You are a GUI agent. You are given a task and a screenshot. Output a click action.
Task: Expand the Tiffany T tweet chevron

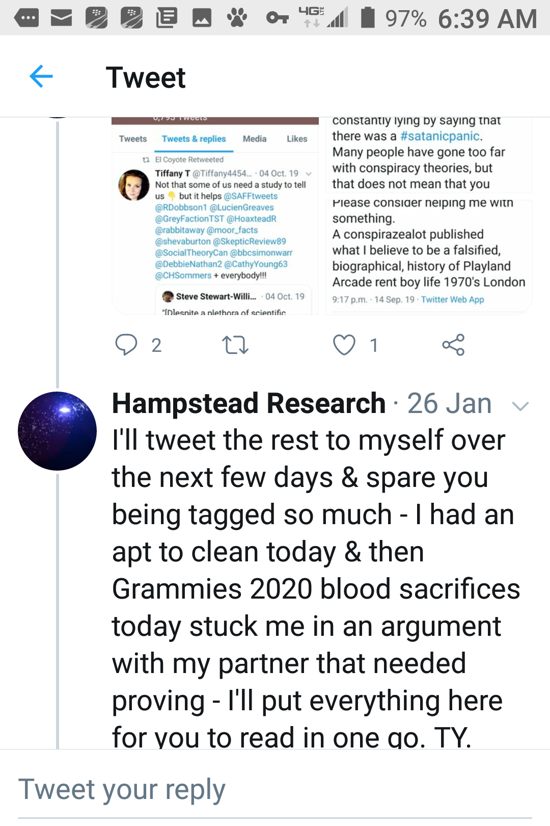click(308, 174)
